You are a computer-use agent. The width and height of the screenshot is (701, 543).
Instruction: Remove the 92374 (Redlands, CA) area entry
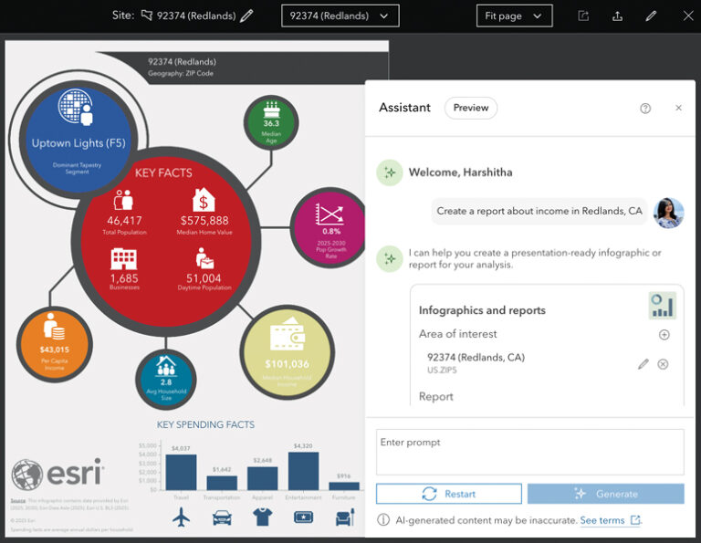tap(663, 364)
